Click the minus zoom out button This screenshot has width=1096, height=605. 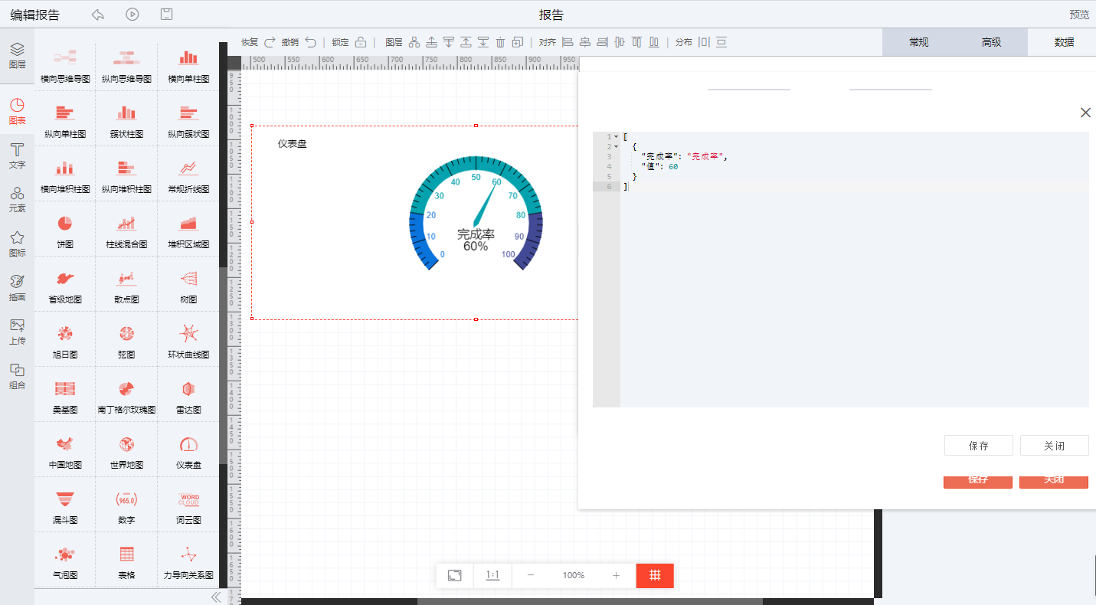coord(531,575)
